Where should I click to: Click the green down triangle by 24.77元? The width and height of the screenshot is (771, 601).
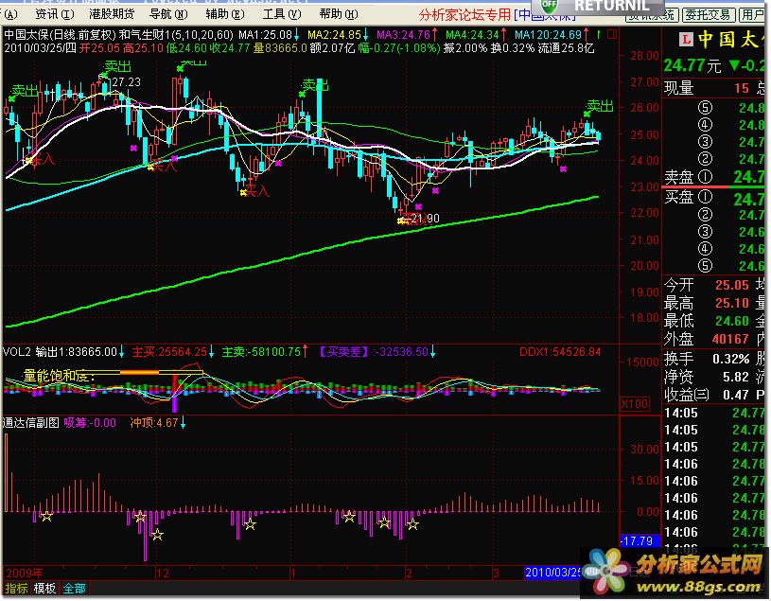735,65
